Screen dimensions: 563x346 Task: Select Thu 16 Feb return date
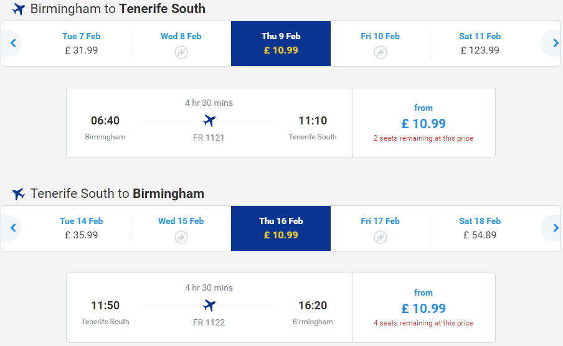click(281, 228)
